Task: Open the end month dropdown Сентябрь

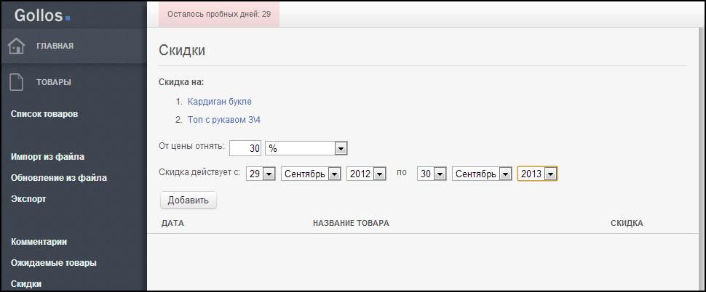Action: [x=482, y=174]
